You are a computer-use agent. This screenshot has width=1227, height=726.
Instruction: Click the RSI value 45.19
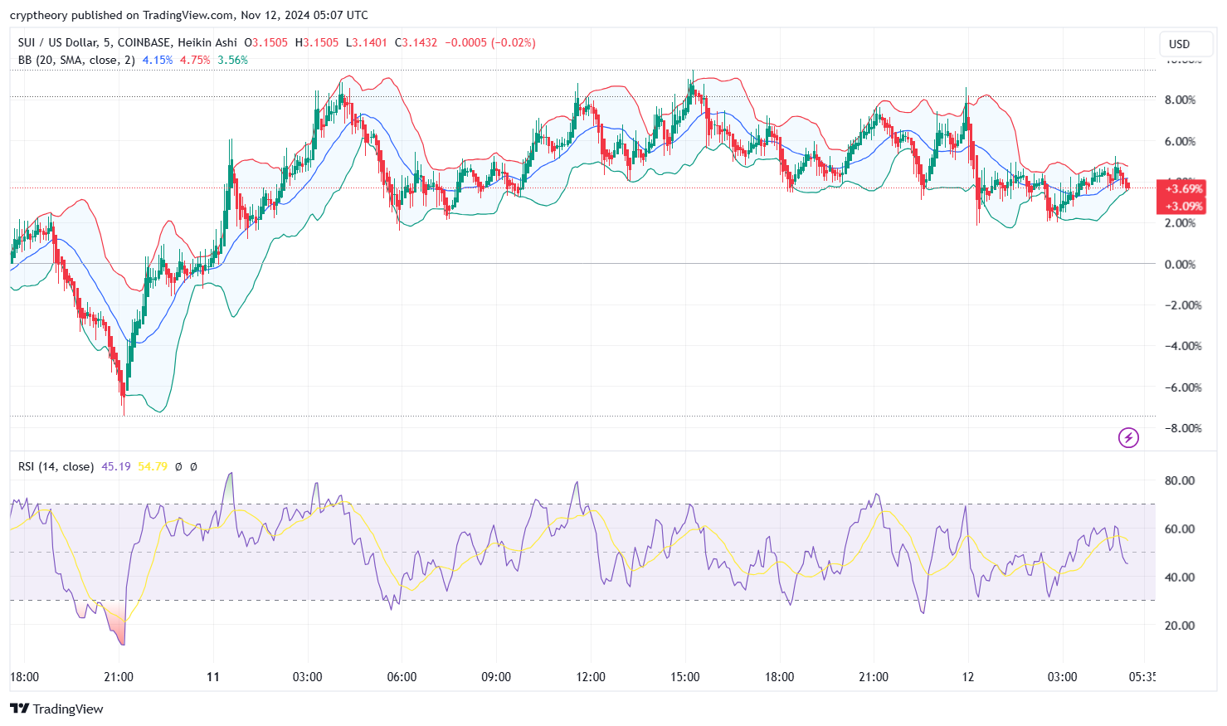[116, 466]
